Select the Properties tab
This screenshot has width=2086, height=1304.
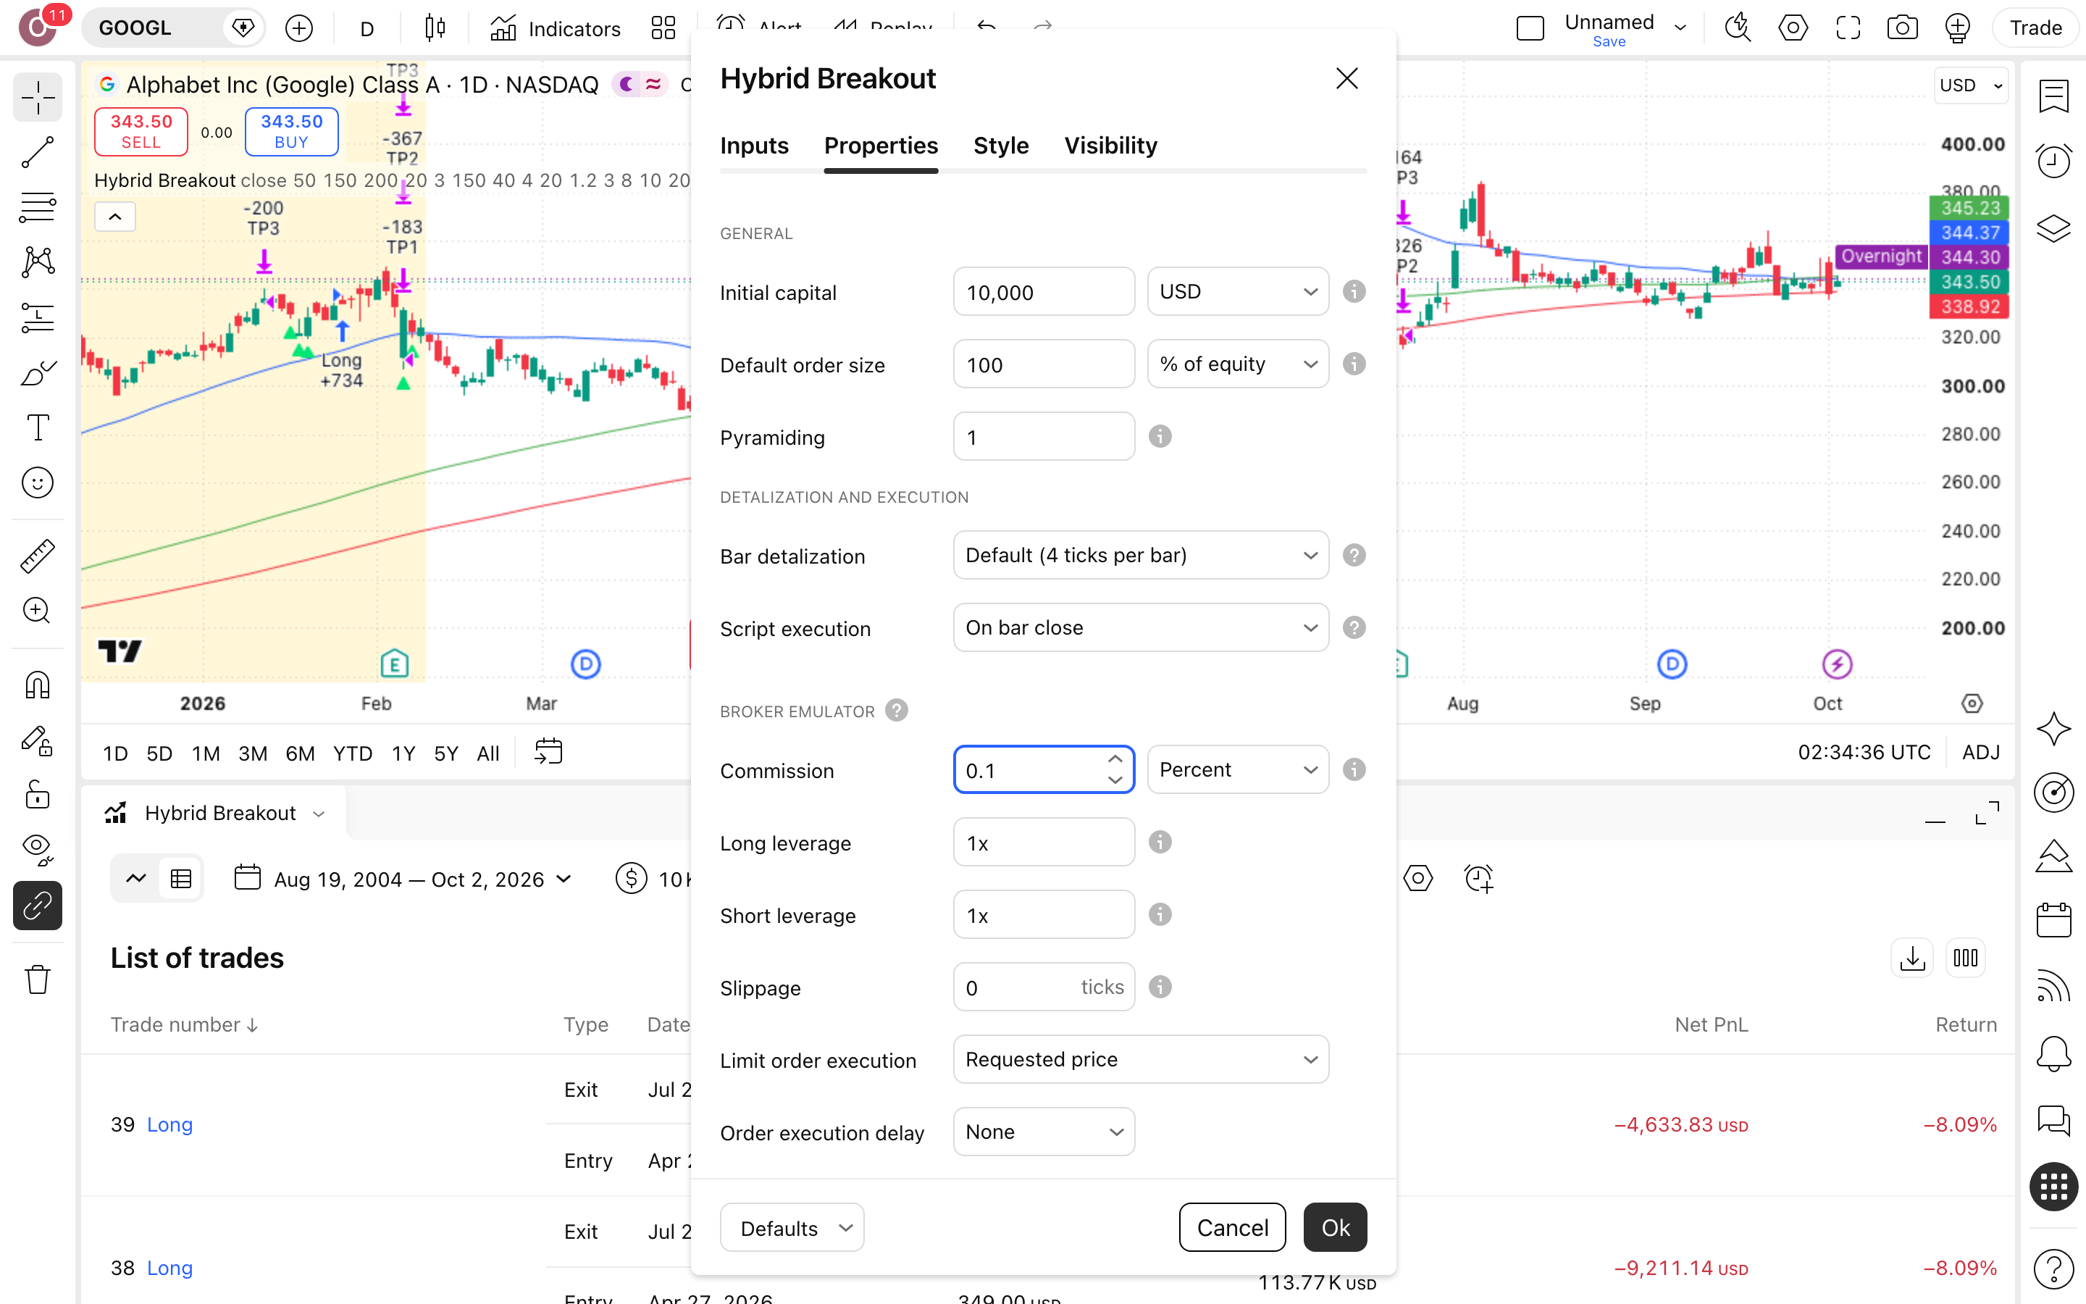tap(881, 145)
